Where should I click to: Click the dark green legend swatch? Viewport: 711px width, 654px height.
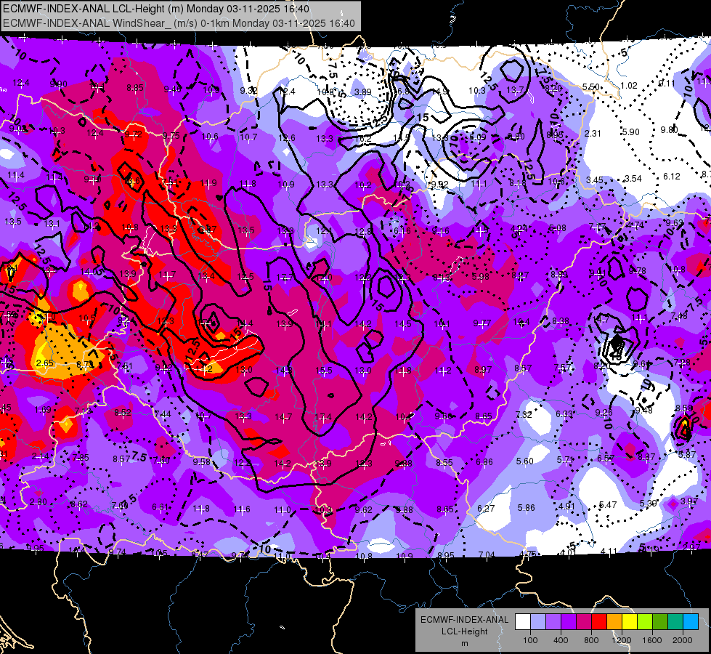coord(660,622)
